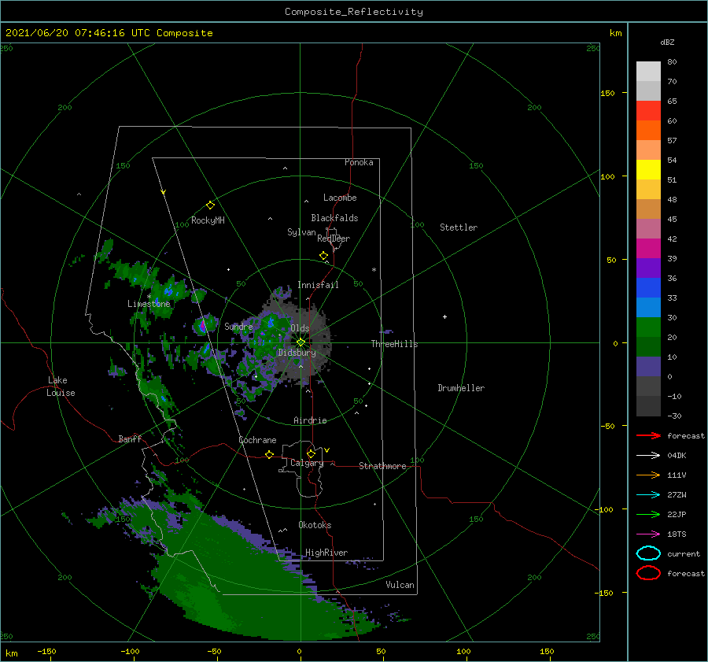Click the Olds label near radar center

300,328
